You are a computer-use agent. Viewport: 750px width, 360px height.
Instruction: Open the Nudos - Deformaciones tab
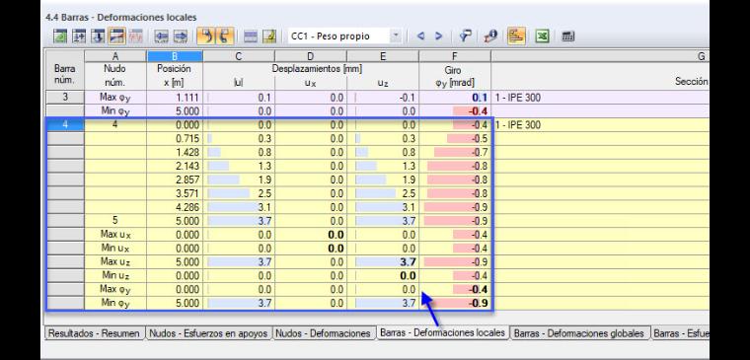click(x=324, y=333)
